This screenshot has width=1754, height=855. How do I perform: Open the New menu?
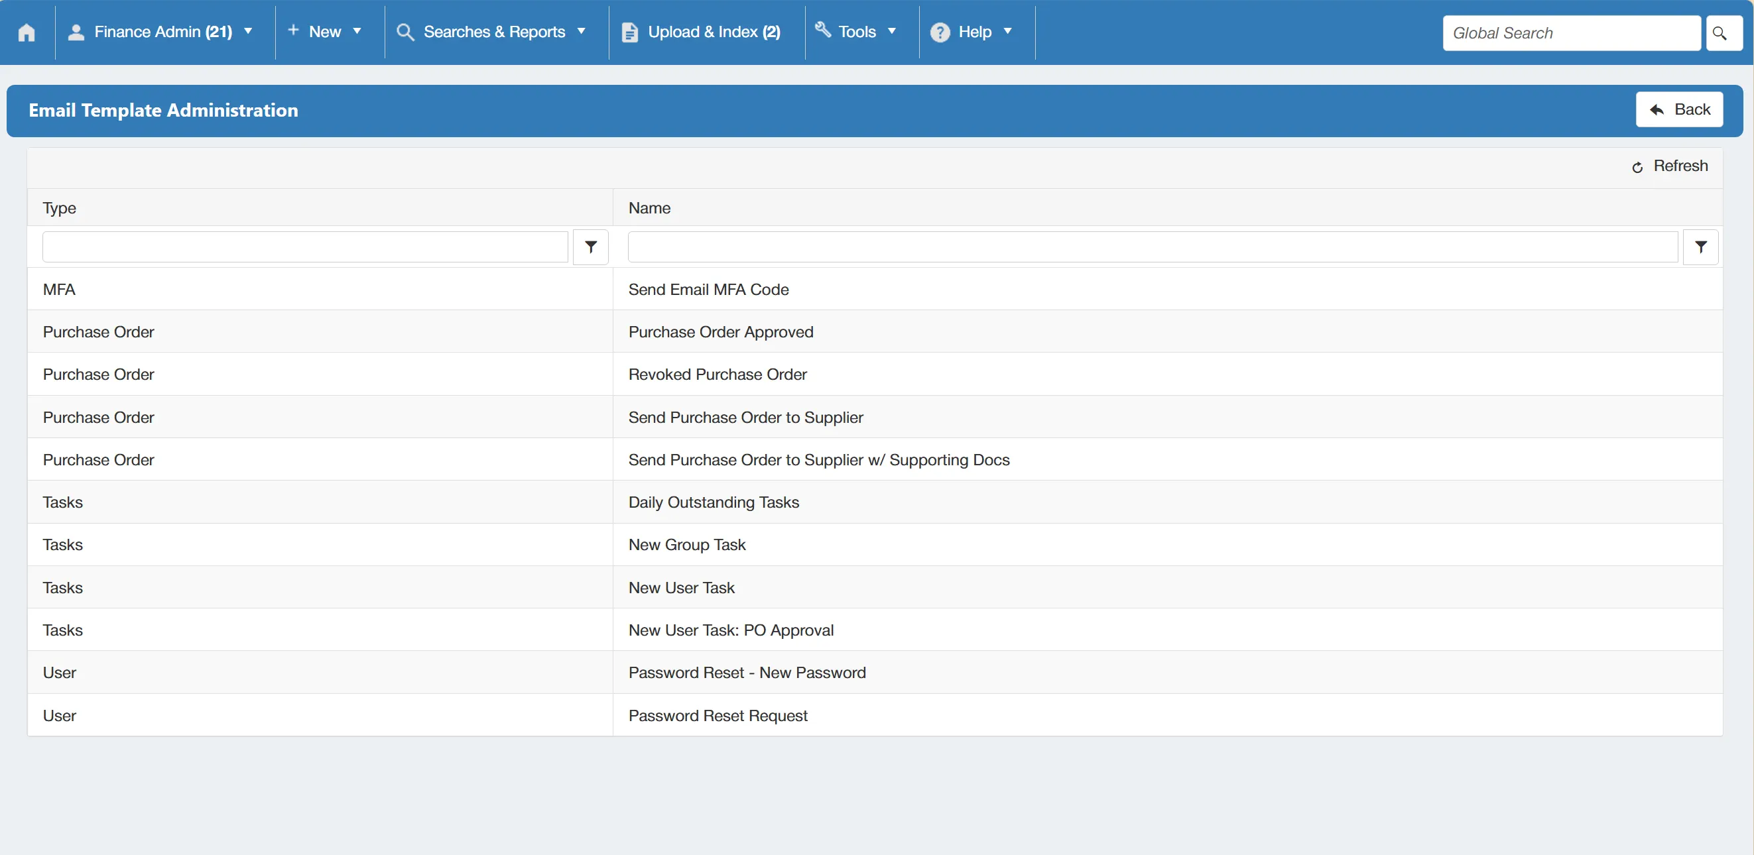(326, 32)
